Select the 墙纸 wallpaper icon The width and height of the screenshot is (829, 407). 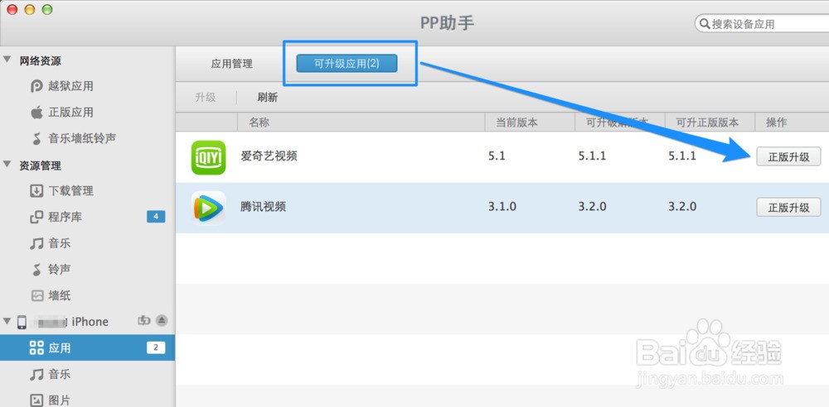(36, 295)
